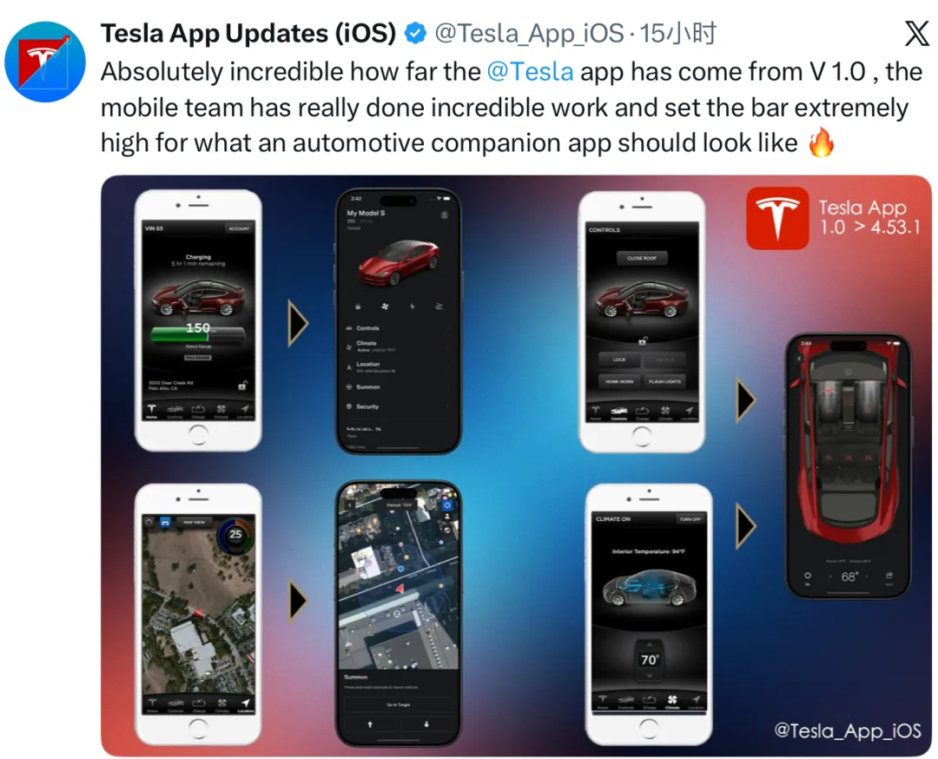Tap temperature up arrow above 70°
938x759 pixels.
click(649, 644)
